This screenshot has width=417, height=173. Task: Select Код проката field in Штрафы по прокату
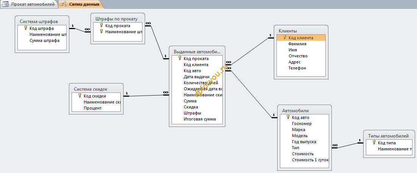(118, 26)
